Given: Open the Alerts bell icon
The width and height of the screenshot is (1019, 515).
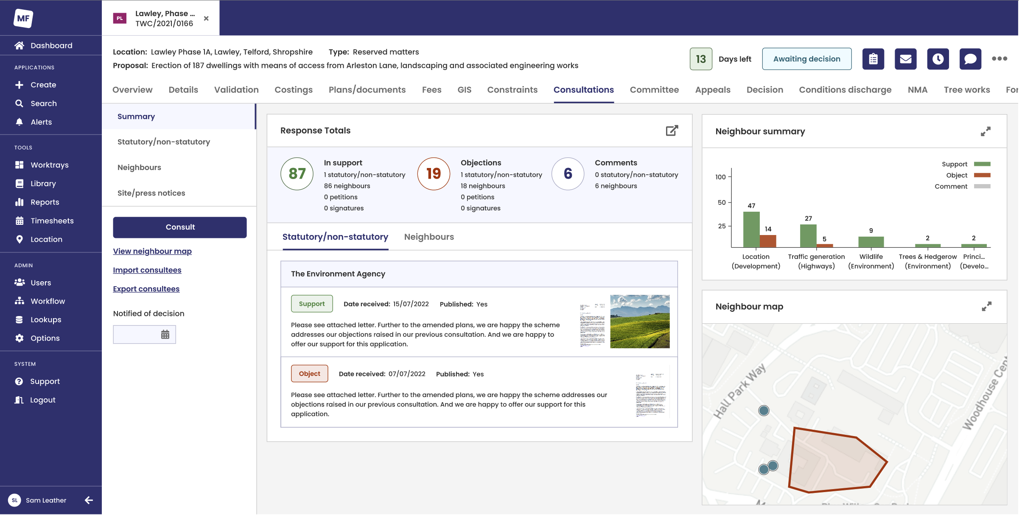Looking at the screenshot, I should [41, 122].
